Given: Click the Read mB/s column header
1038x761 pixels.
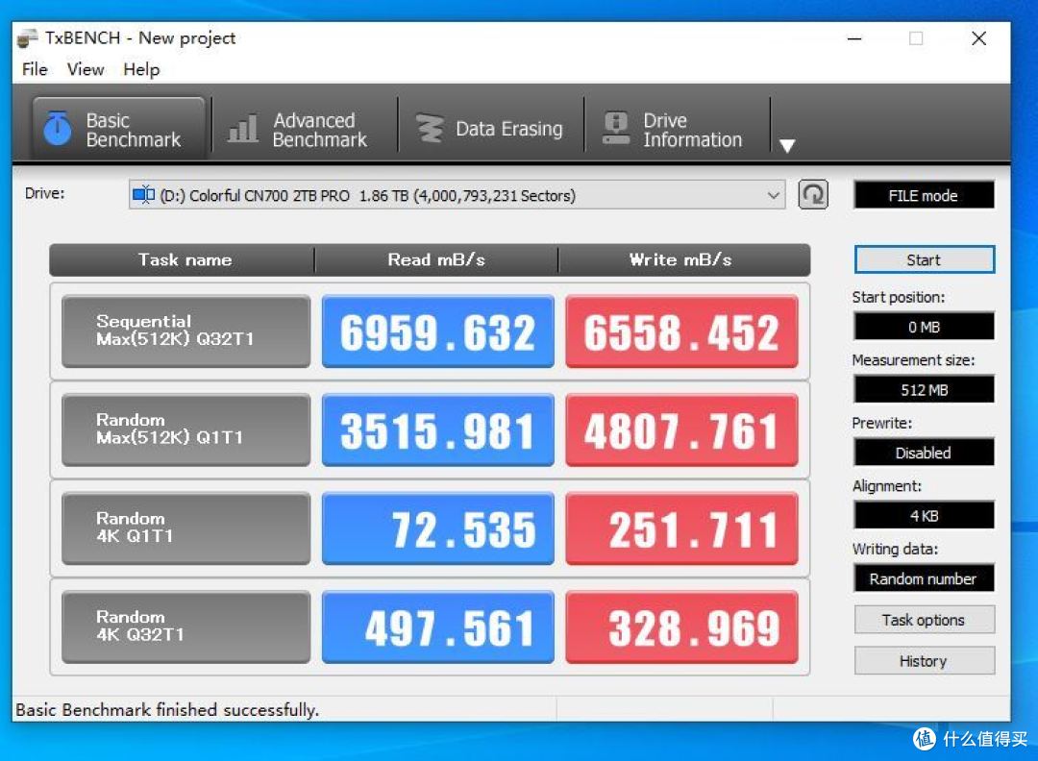Looking at the screenshot, I should pyautogui.click(x=436, y=259).
